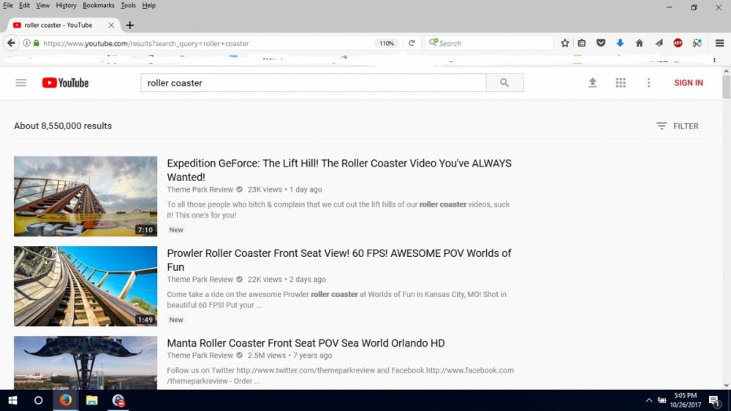This screenshot has height=411, width=731.
Task: Open the YouTube apps grid
Action: click(x=621, y=83)
